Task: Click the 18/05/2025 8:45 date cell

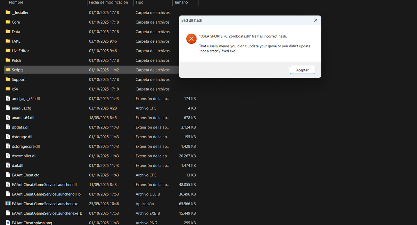Action: [103, 118]
